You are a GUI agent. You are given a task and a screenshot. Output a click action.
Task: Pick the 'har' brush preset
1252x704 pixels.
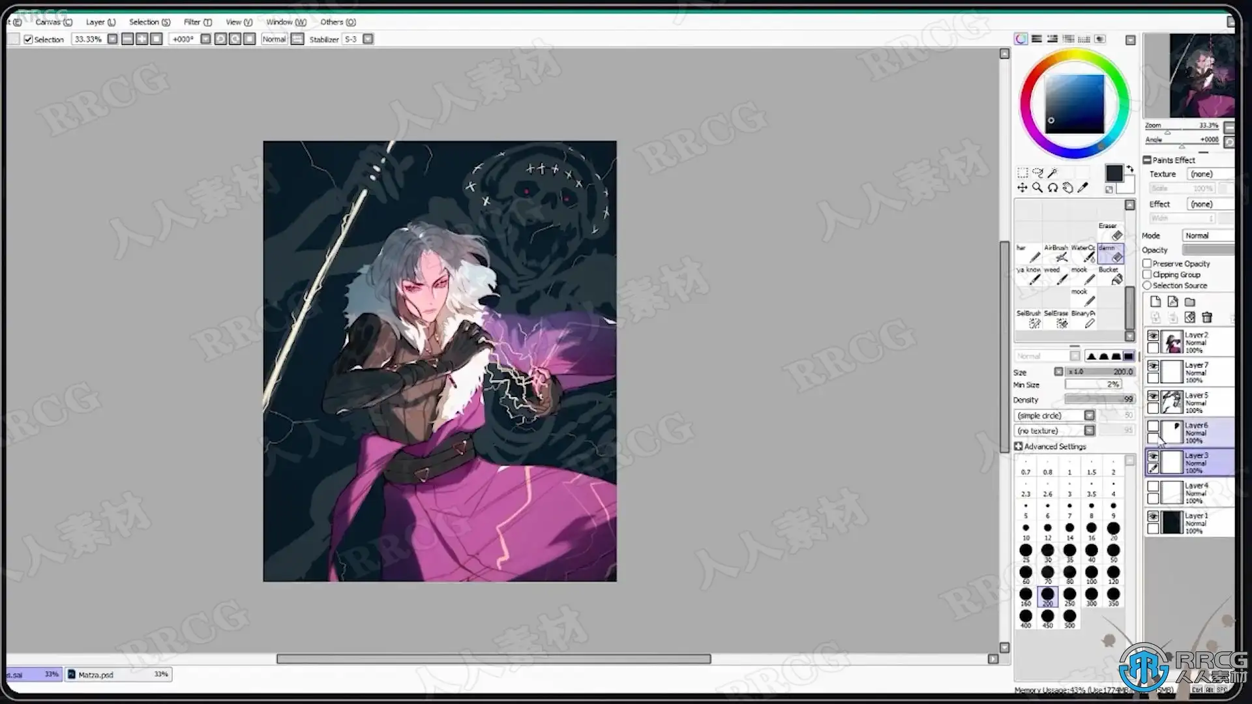(1028, 254)
